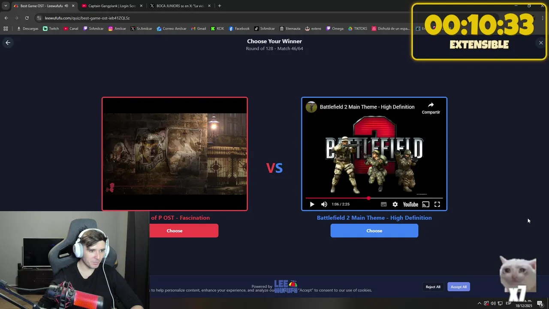Open Canal YouTube bookmark

71,29
